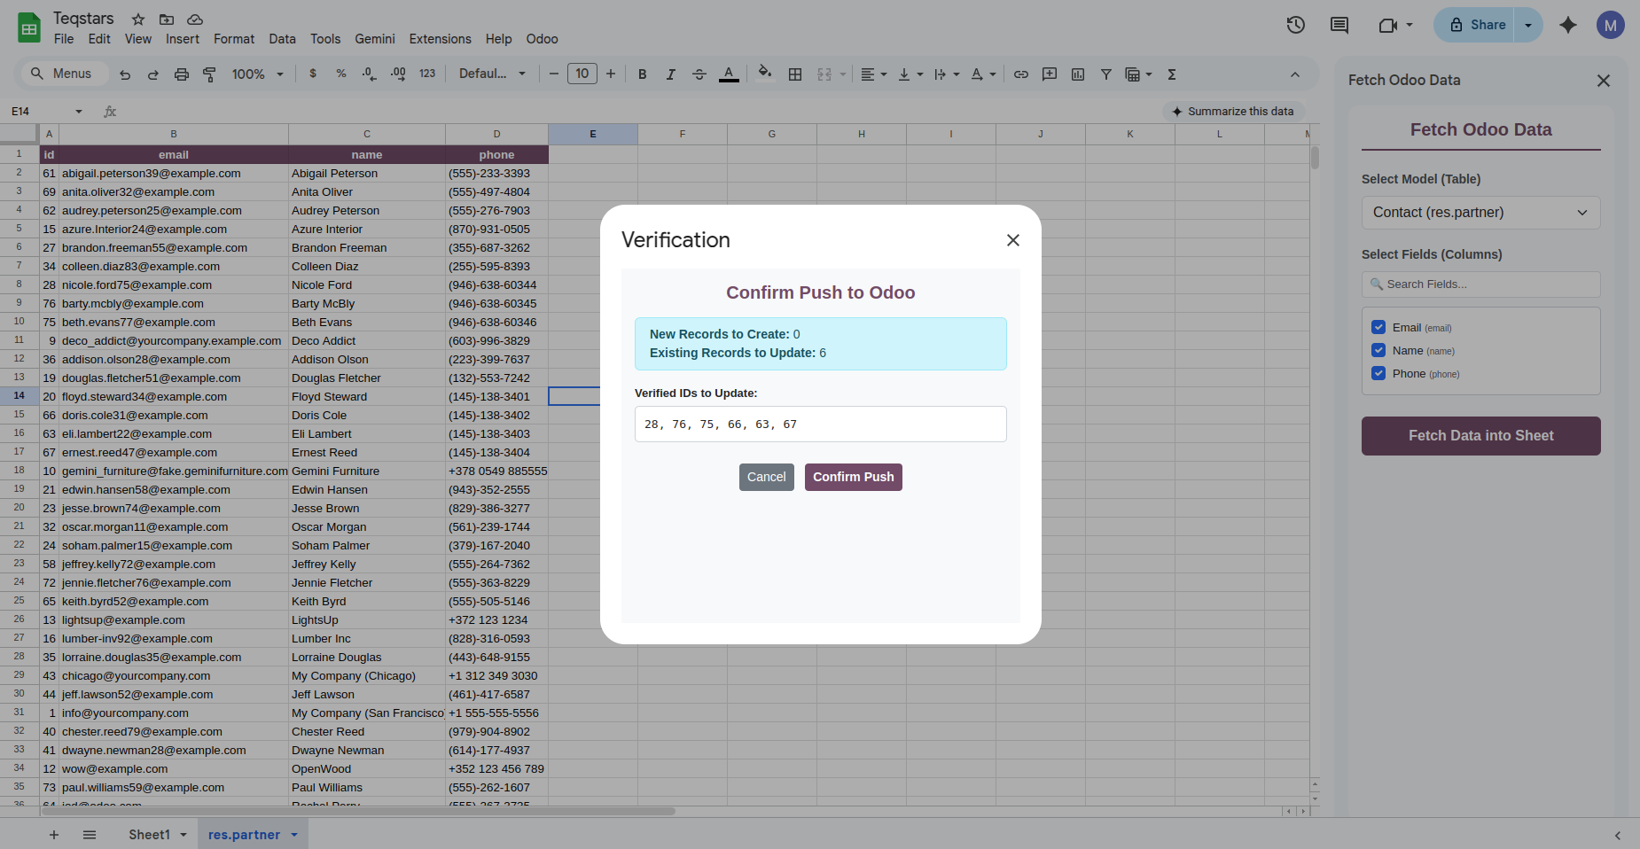Image resolution: width=1640 pixels, height=849 pixels.
Task: Open the Odoo menu
Action: [542, 39]
